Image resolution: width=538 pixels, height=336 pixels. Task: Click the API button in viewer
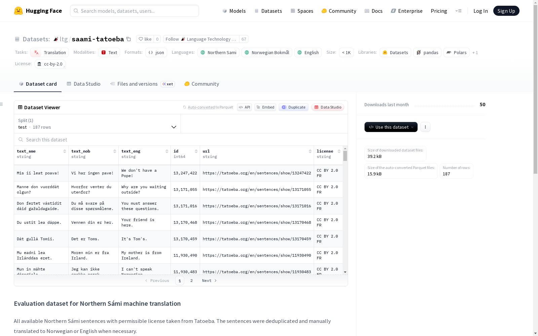pos(244,107)
